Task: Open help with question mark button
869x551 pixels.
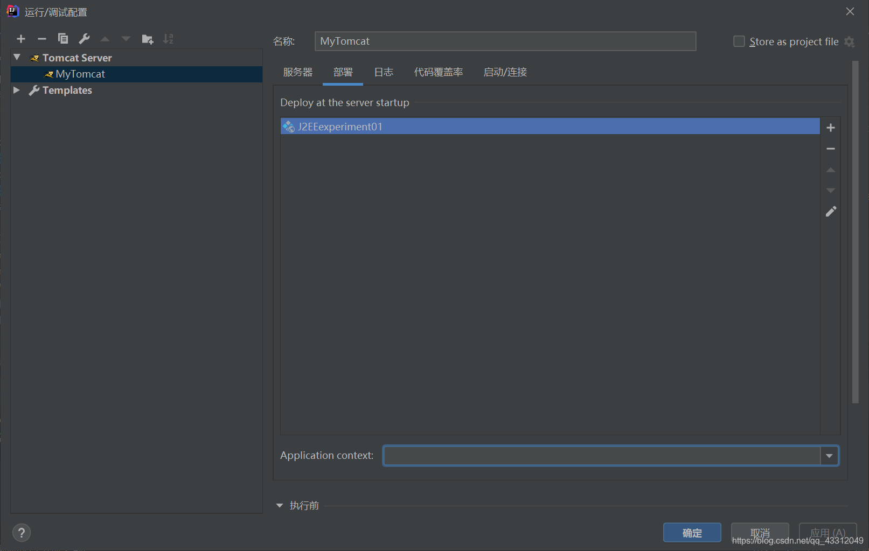Action: pyautogui.click(x=22, y=533)
